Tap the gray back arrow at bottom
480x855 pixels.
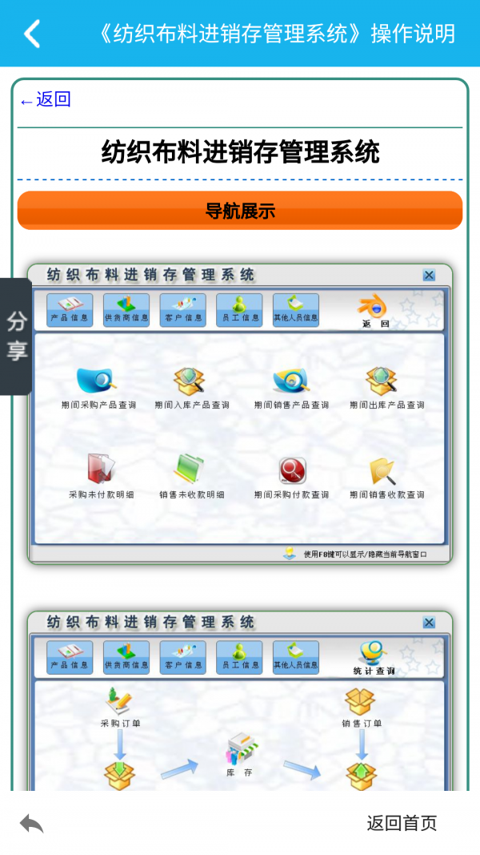pyautogui.click(x=31, y=824)
